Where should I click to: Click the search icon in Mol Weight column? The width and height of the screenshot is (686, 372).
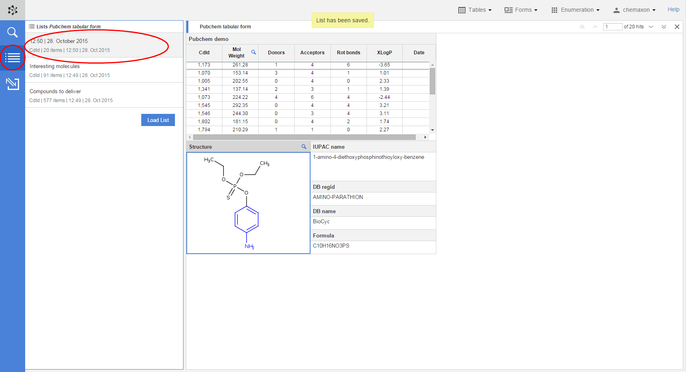point(254,52)
